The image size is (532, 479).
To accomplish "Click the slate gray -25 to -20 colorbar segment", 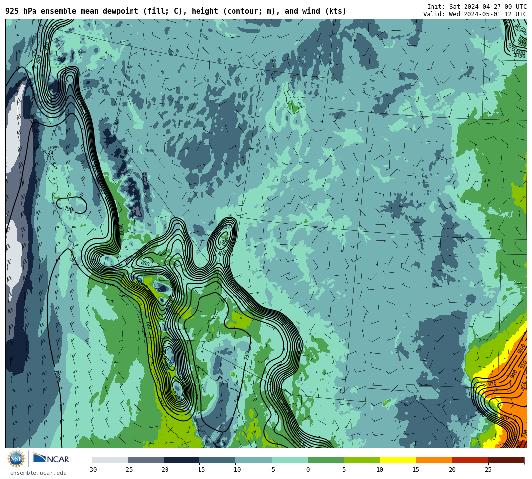I will 145,460.
